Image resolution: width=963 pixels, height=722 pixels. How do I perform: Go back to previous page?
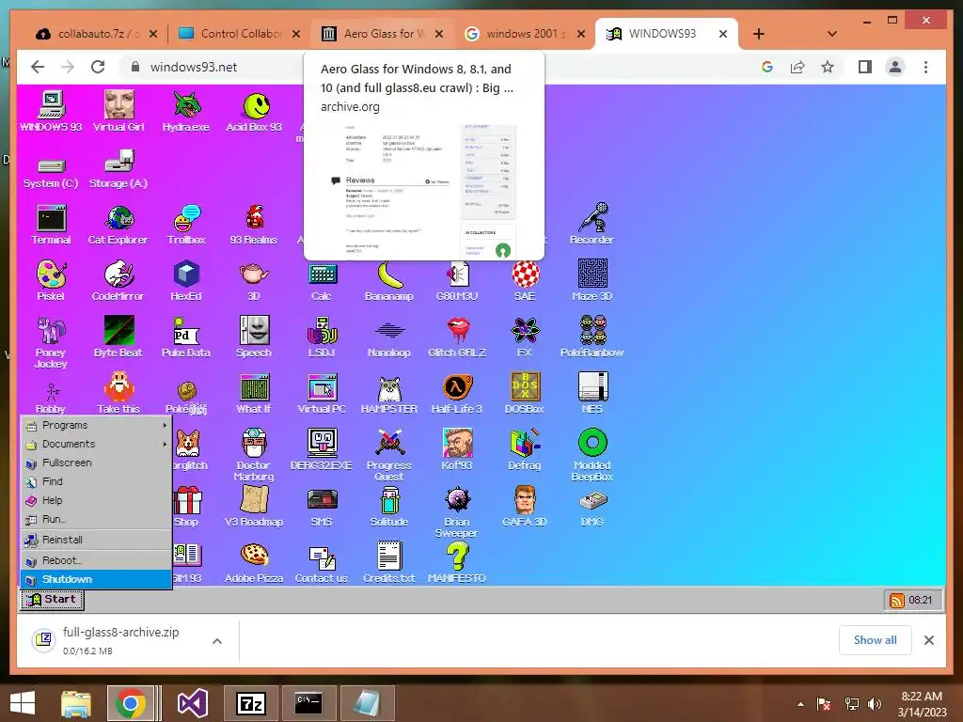(38, 67)
